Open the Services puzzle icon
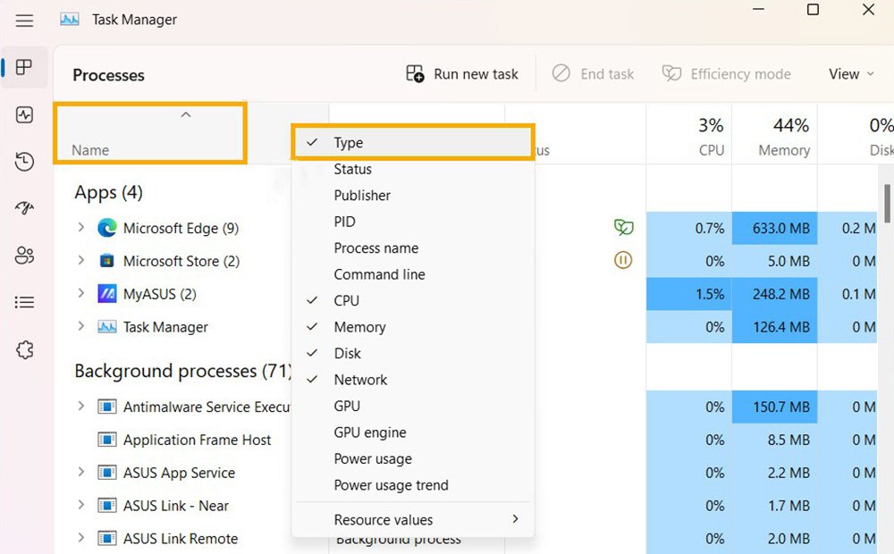894x554 pixels. point(24,349)
